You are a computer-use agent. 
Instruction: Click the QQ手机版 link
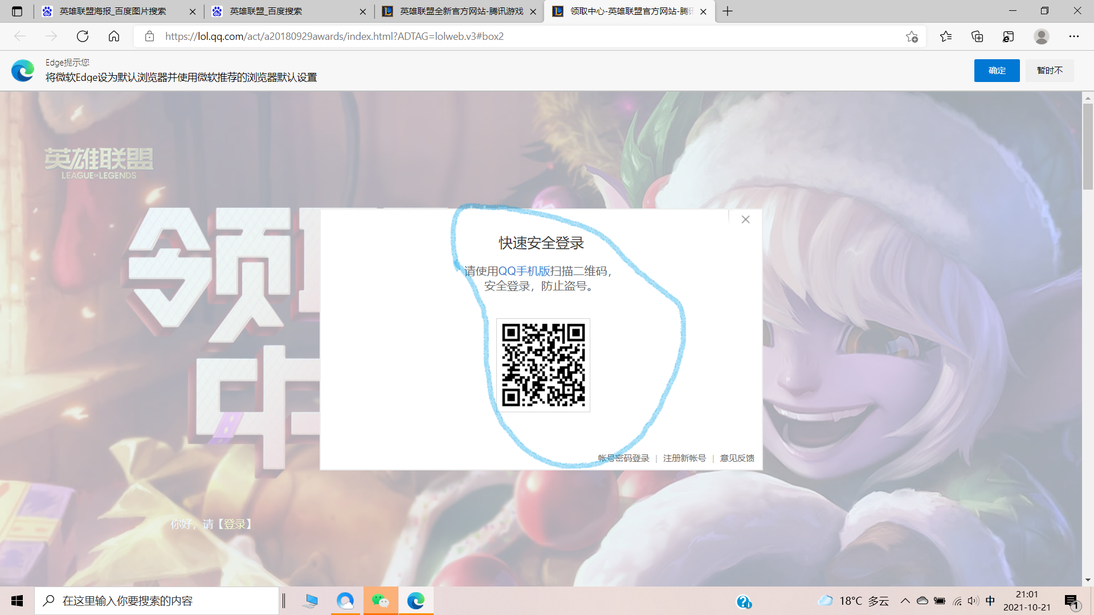click(524, 271)
